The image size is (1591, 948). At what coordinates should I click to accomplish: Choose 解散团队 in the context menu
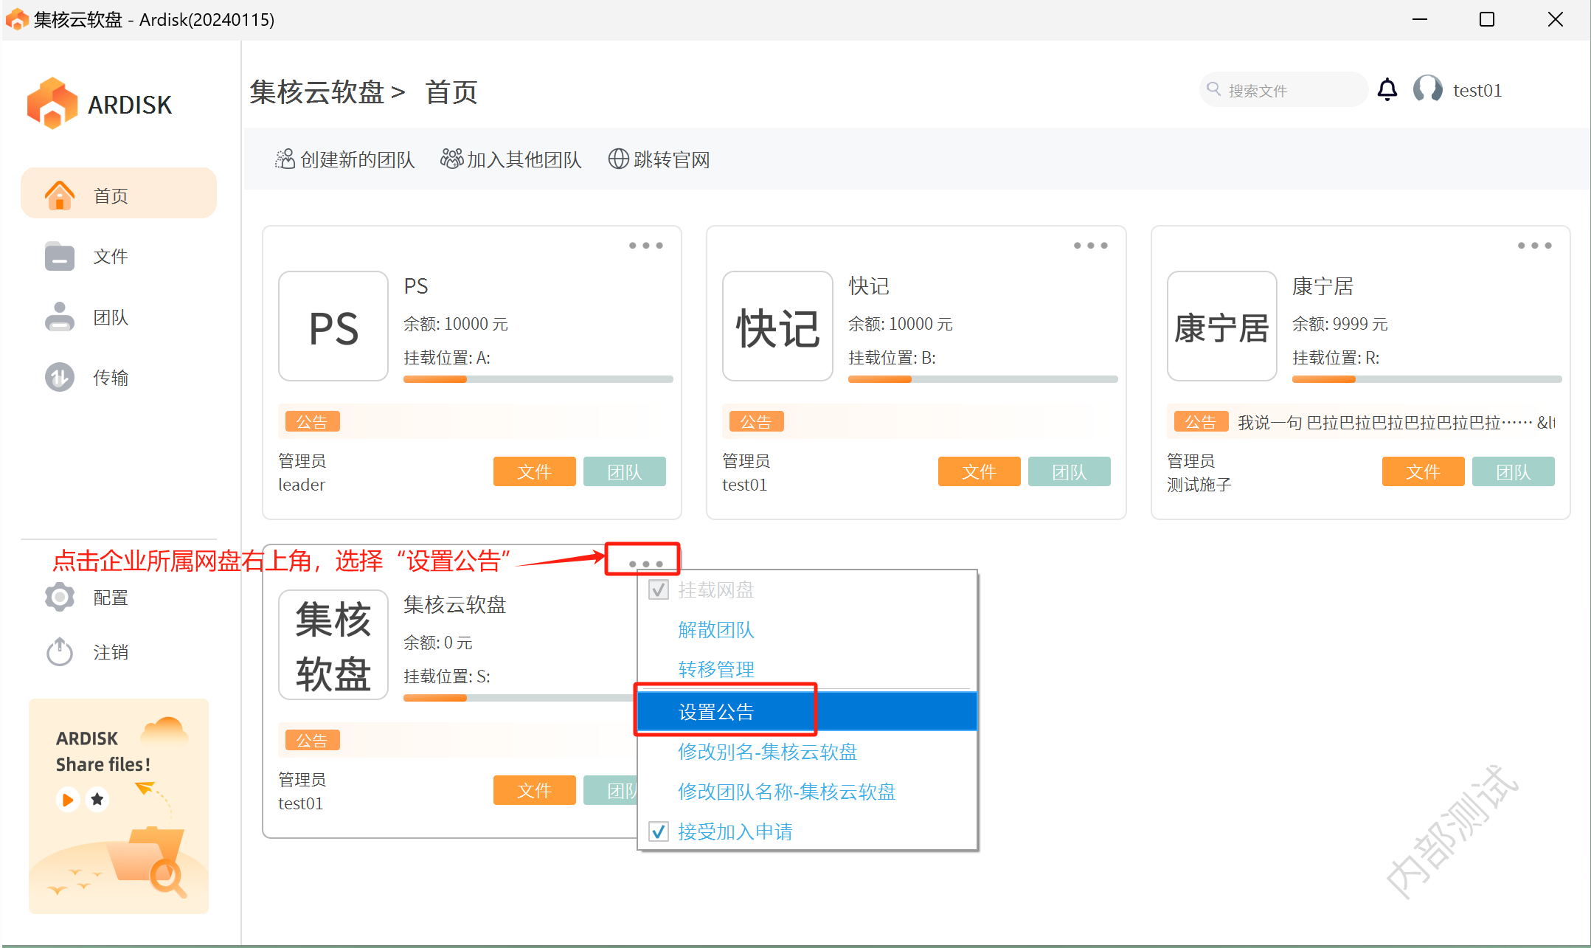(715, 630)
